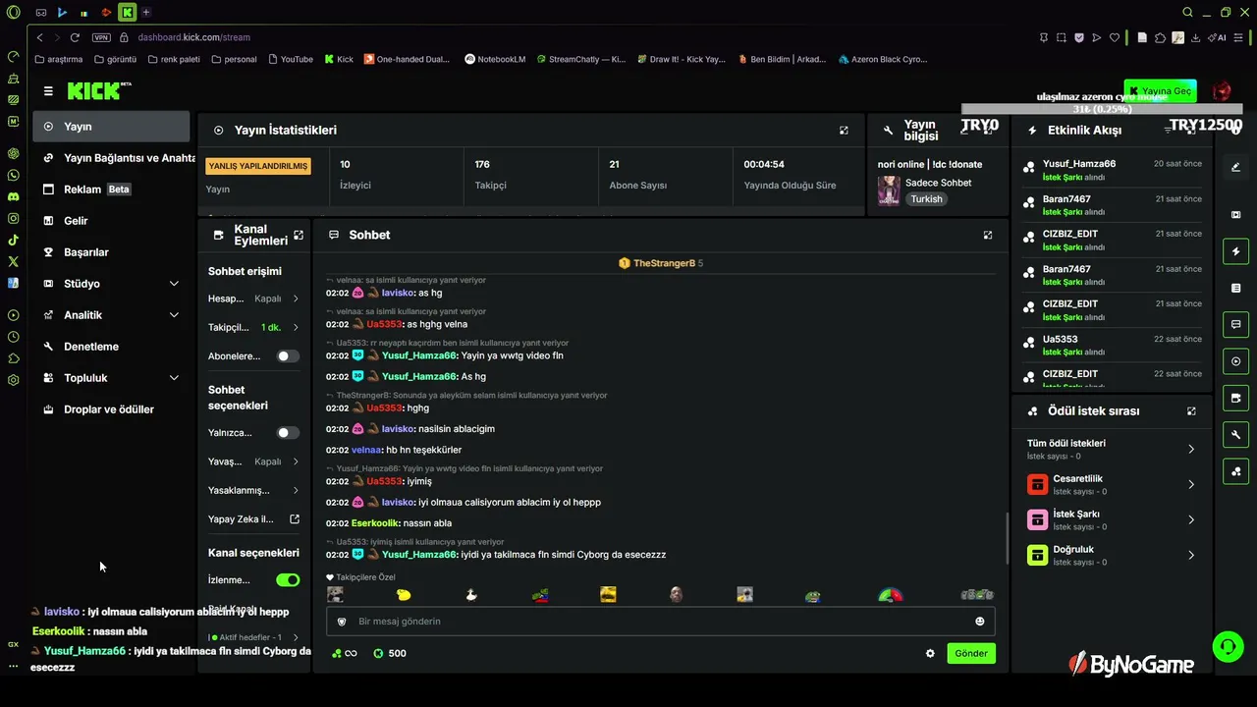Open Başarılar in the sidebar
The image size is (1257, 707).
(x=111, y=252)
